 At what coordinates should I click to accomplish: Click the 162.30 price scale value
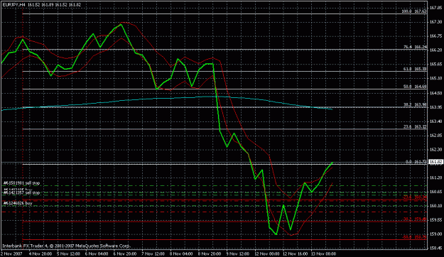tap(435, 150)
